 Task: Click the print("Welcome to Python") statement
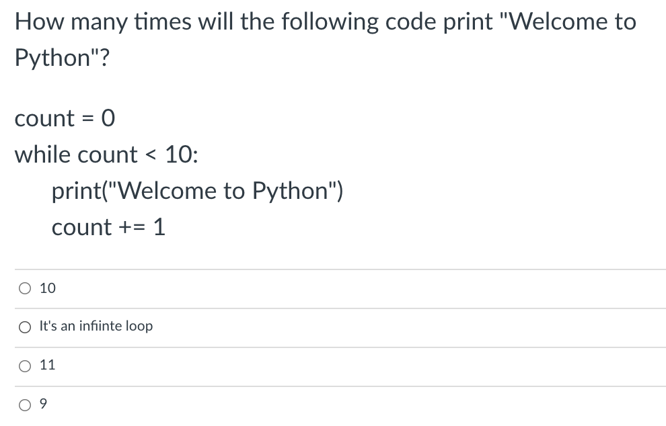[197, 191]
